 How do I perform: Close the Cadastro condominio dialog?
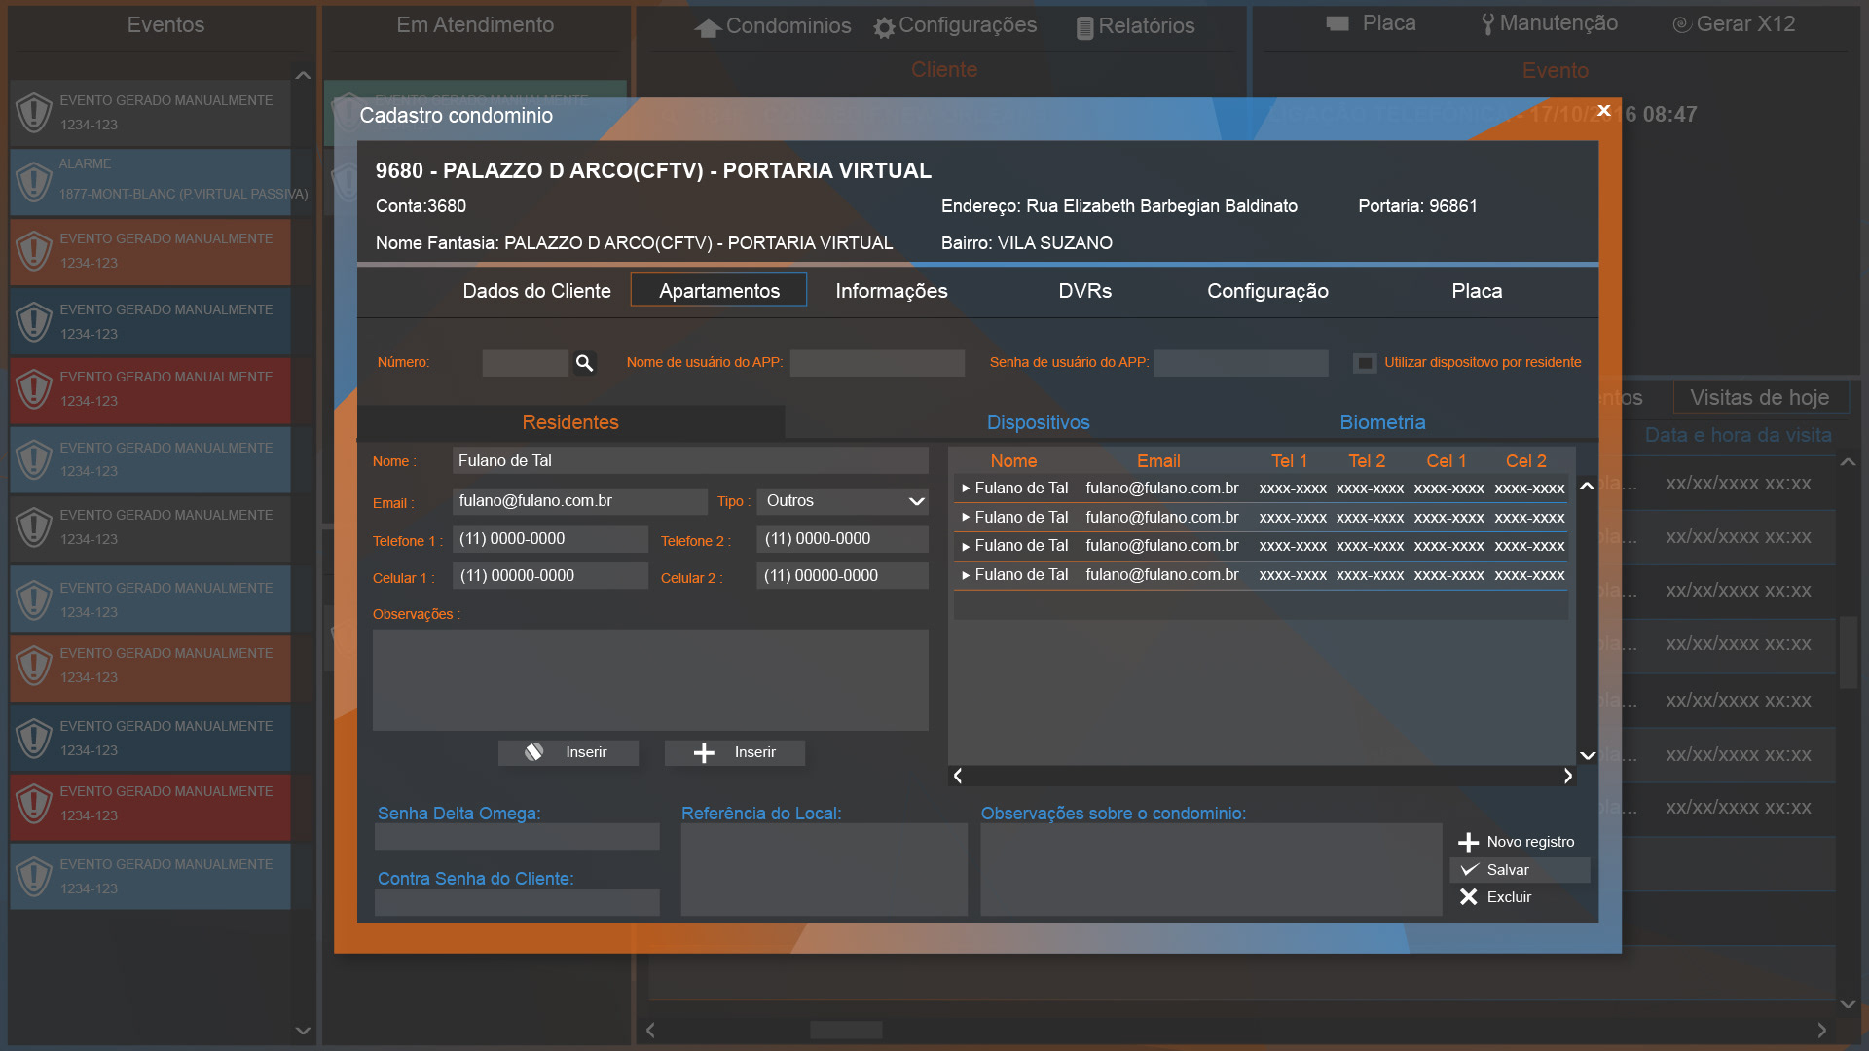click(x=1604, y=111)
